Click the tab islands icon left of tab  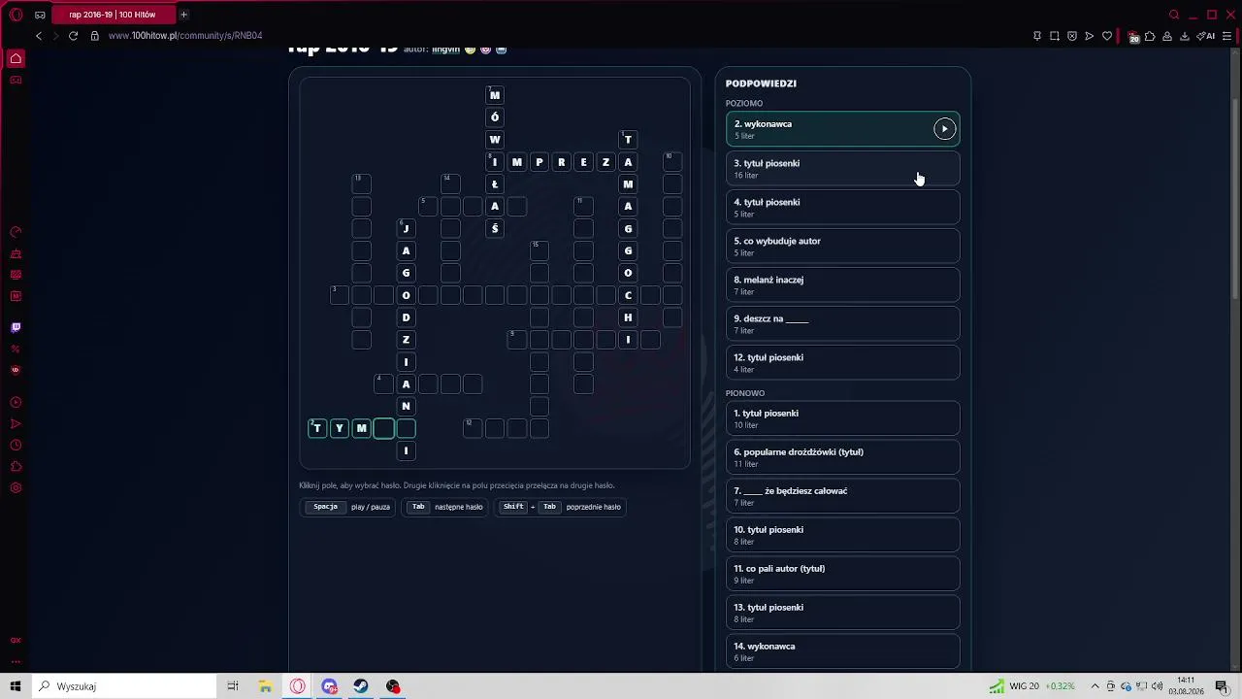(x=40, y=15)
